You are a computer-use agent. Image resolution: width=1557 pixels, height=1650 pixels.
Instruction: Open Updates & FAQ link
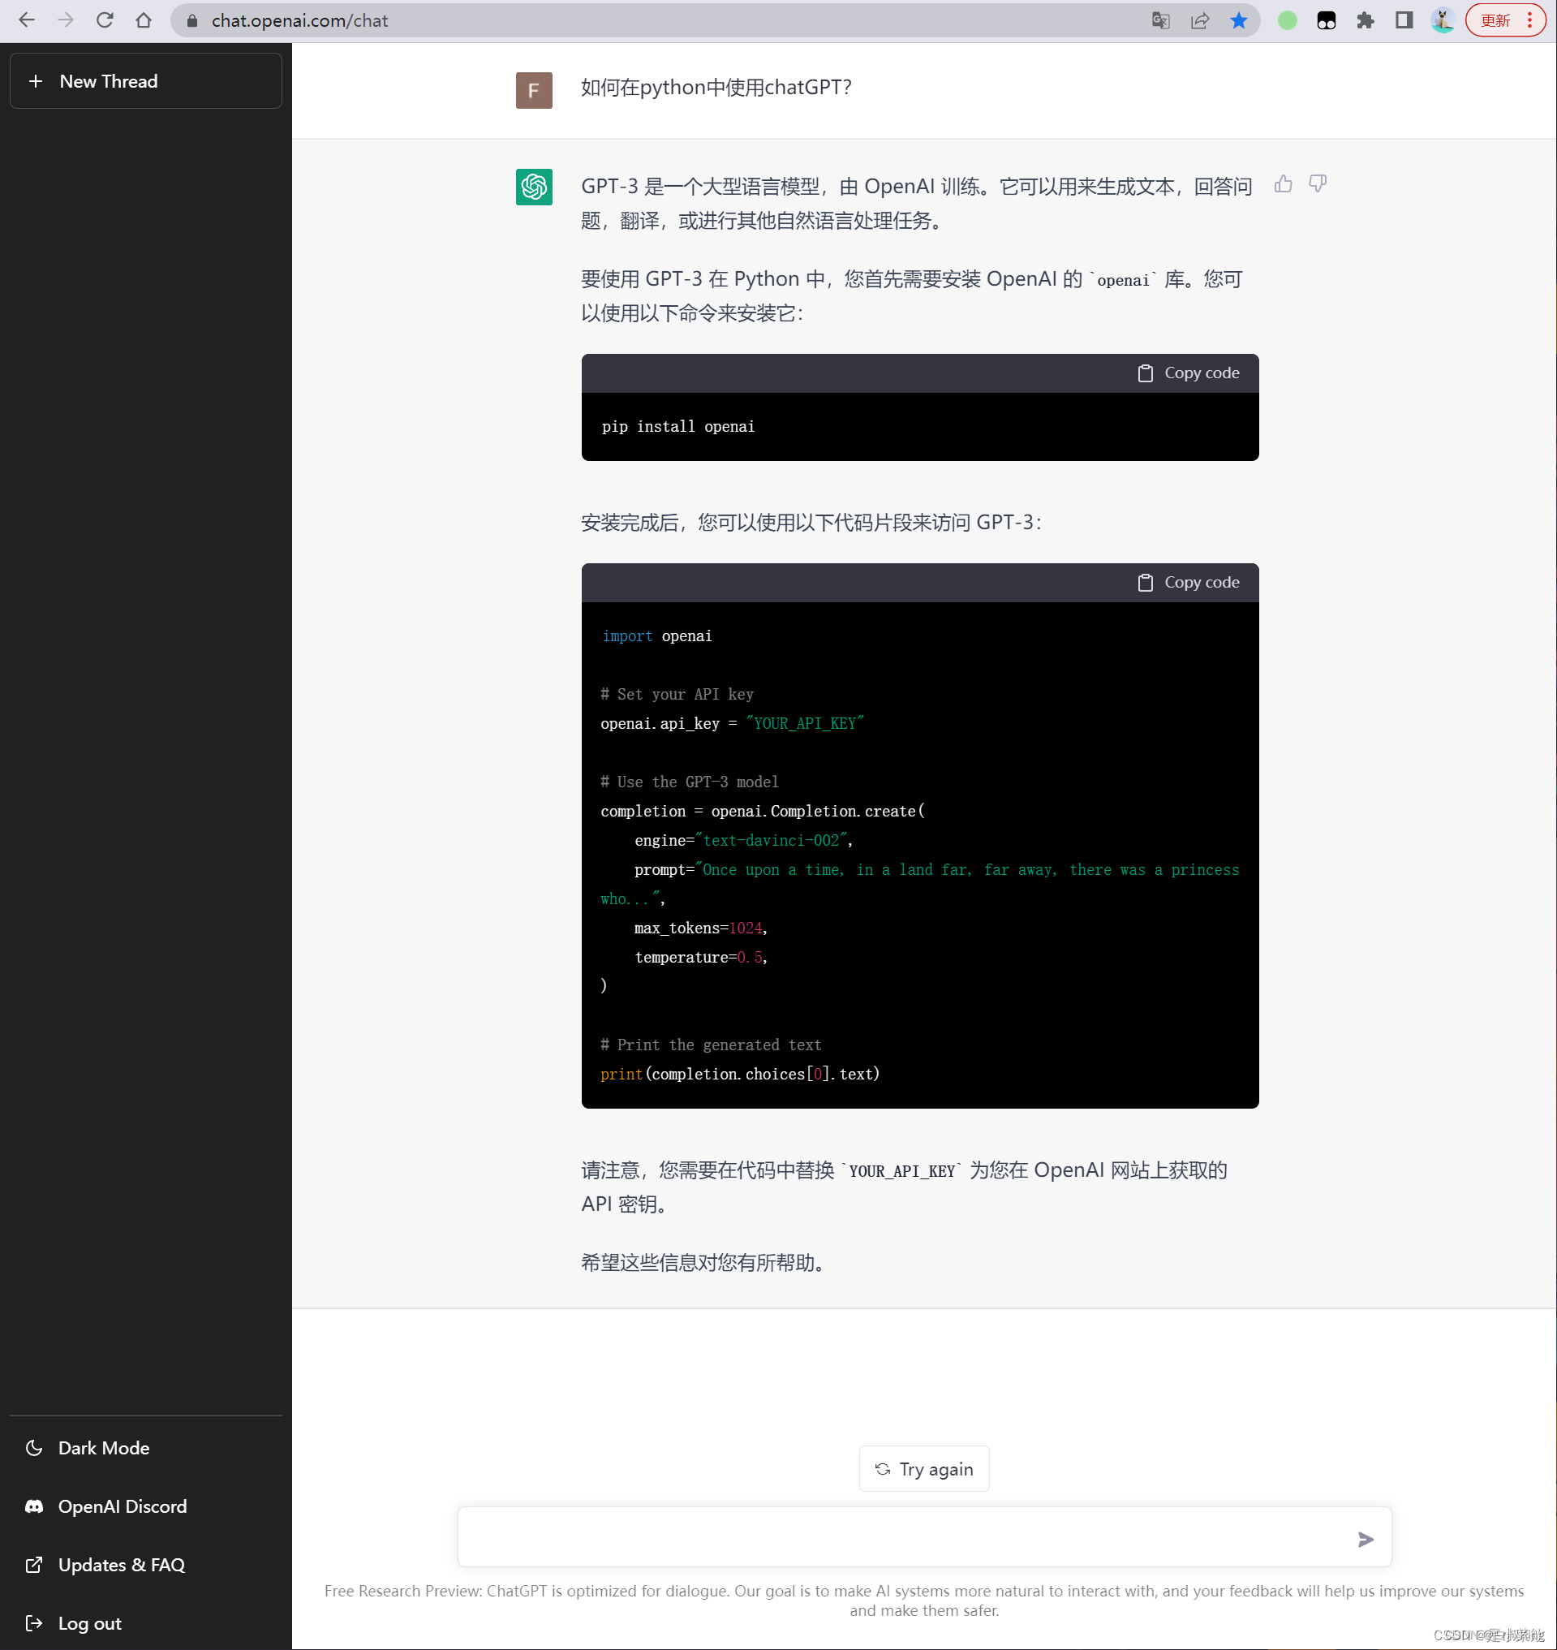(x=146, y=1565)
